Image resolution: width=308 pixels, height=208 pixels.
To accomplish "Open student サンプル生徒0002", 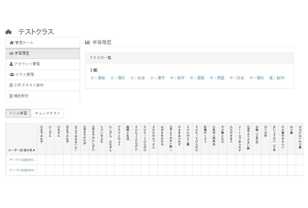I will pos(22,170).
